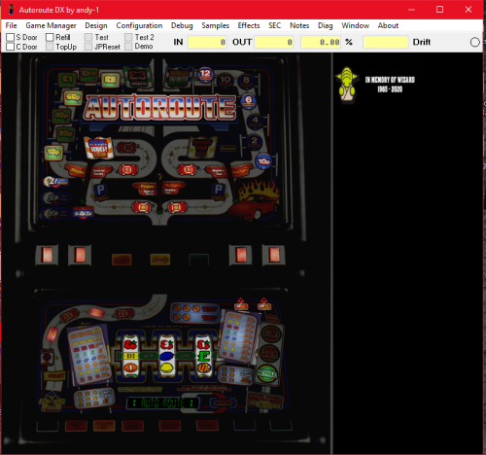
Task: Click the leftmost red coin slot
Action: pos(47,255)
